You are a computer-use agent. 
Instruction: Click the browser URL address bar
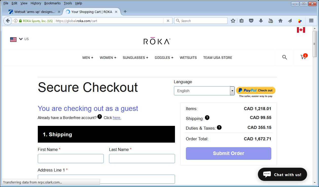[109, 21]
